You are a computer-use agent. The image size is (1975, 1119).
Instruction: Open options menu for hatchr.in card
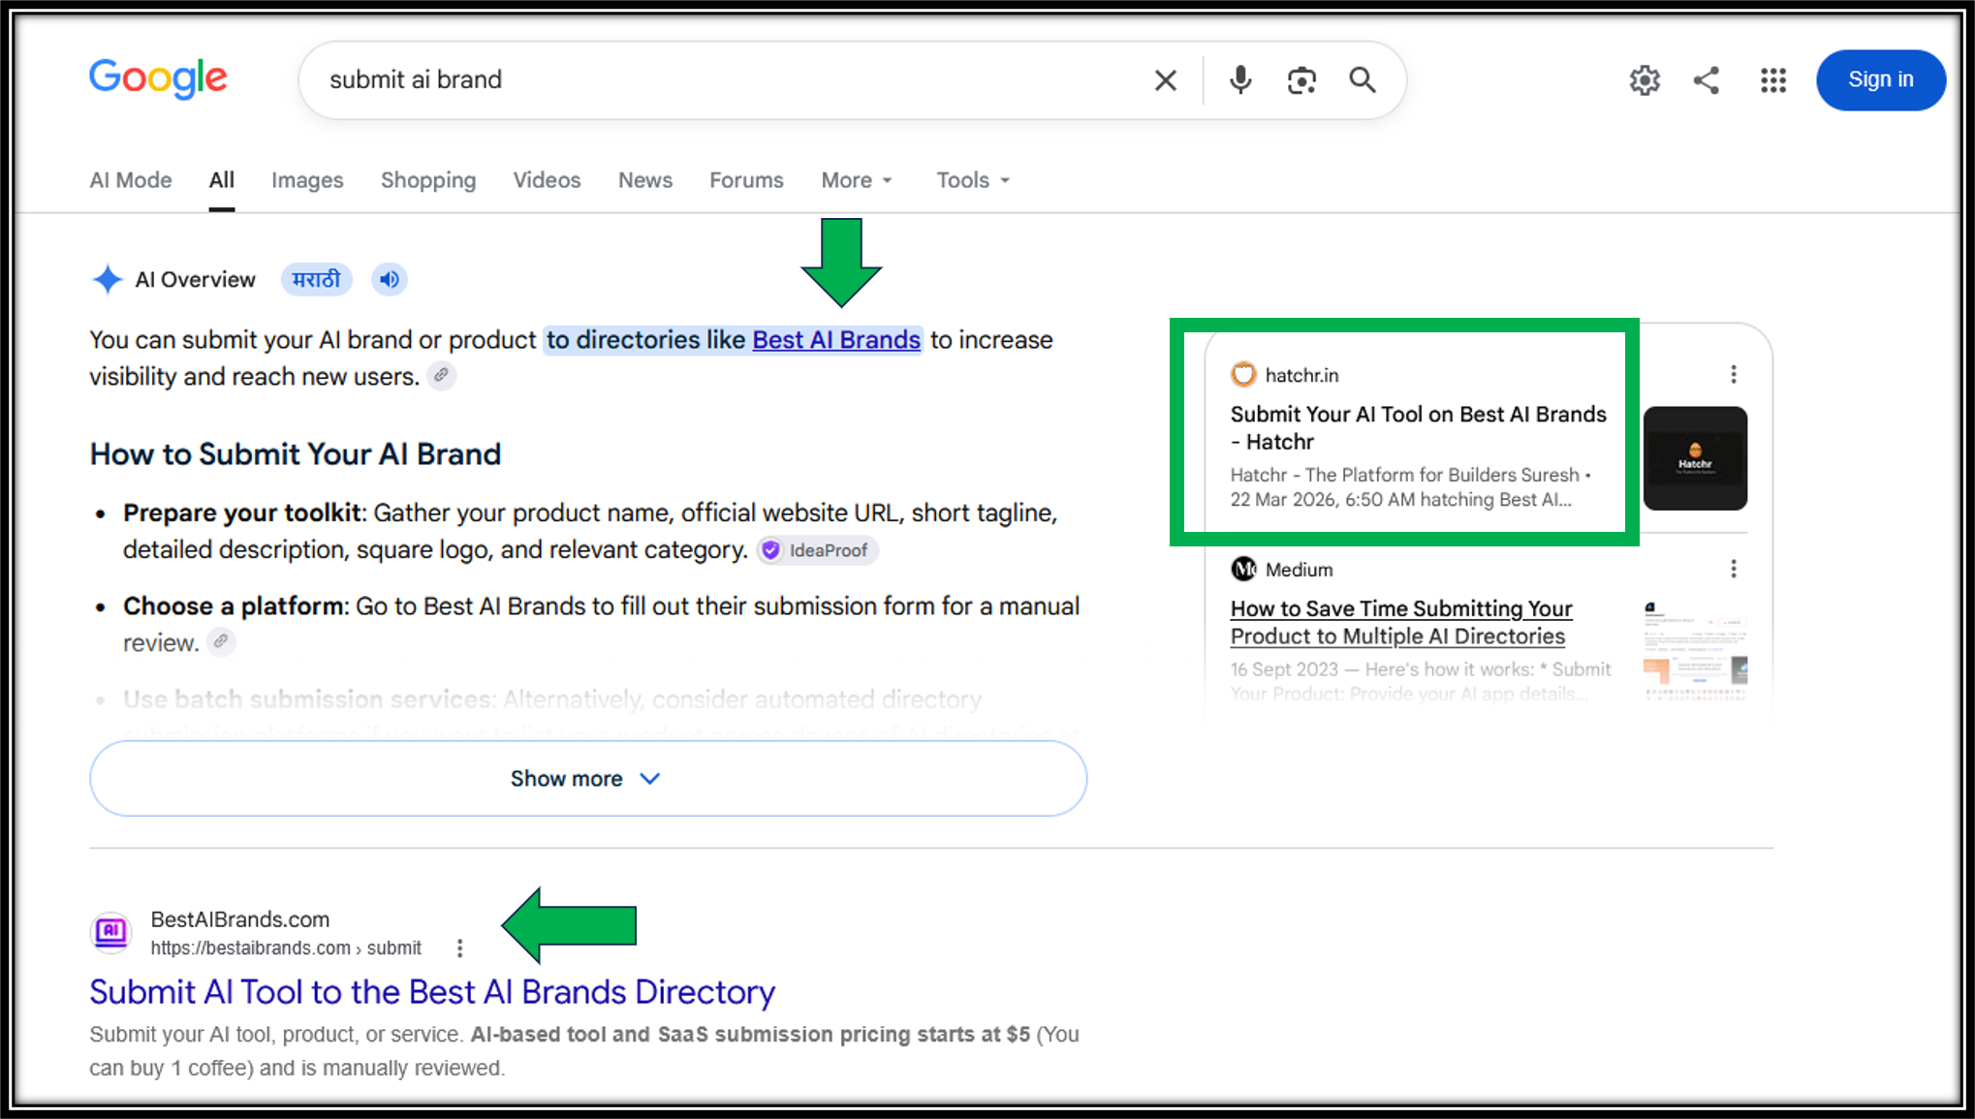[x=1734, y=374]
